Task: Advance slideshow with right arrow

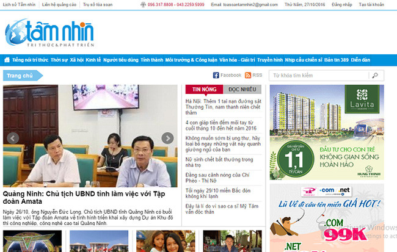Action: (167, 138)
